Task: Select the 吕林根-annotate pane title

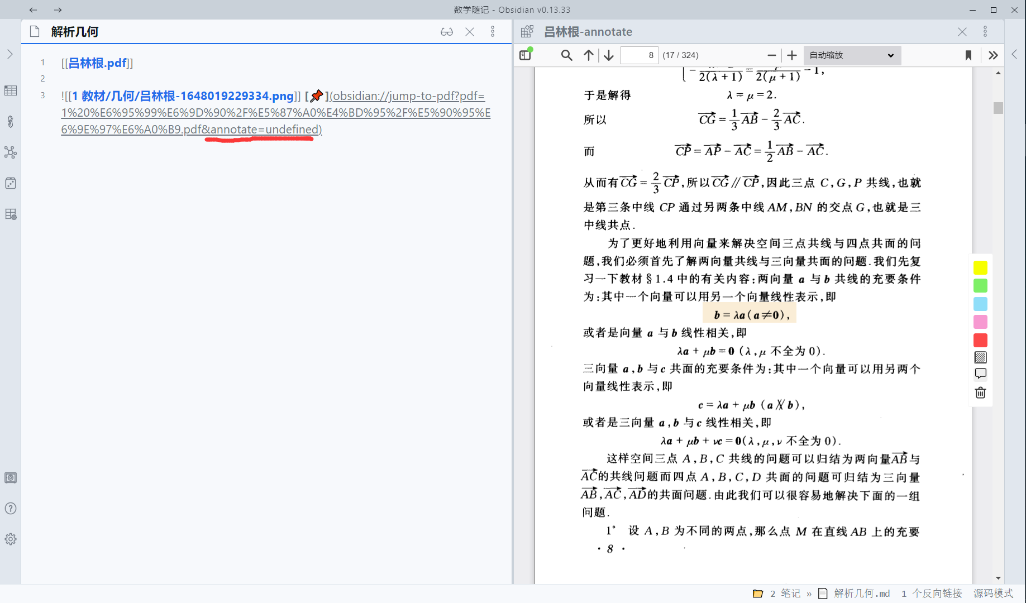Action: [x=588, y=32]
